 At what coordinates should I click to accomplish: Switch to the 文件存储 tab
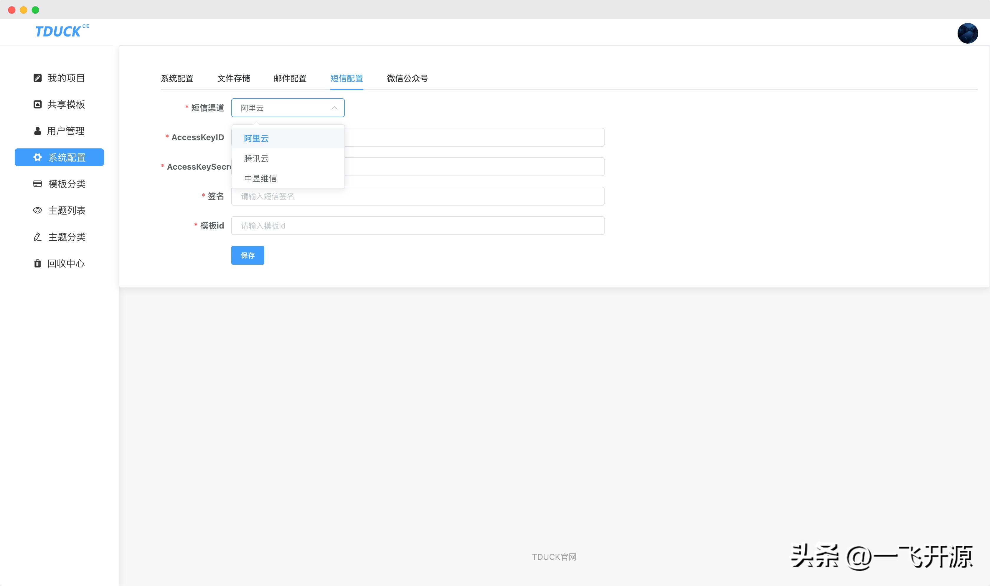pyautogui.click(x=233, y=78)
